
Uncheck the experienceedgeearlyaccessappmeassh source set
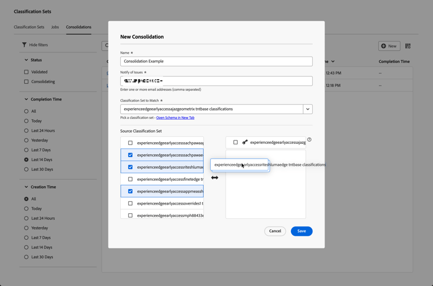[x=130, y=191]
